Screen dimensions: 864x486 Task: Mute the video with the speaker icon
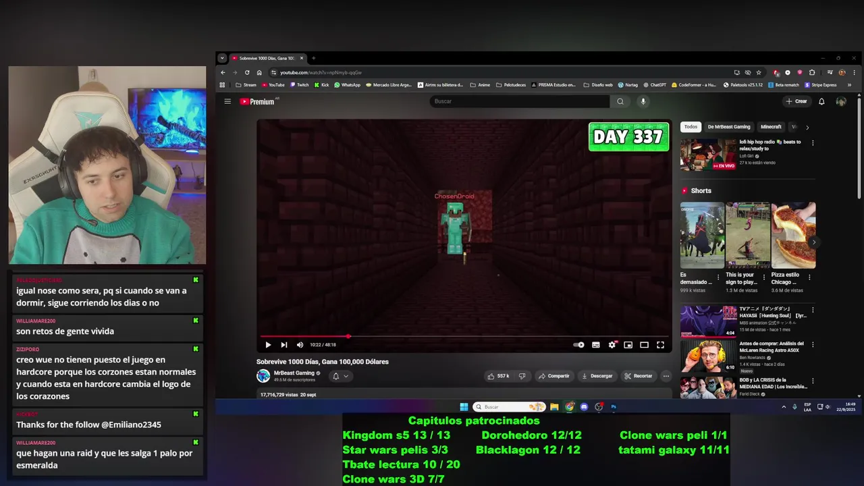pyautogui.click(x=300, y=345)
